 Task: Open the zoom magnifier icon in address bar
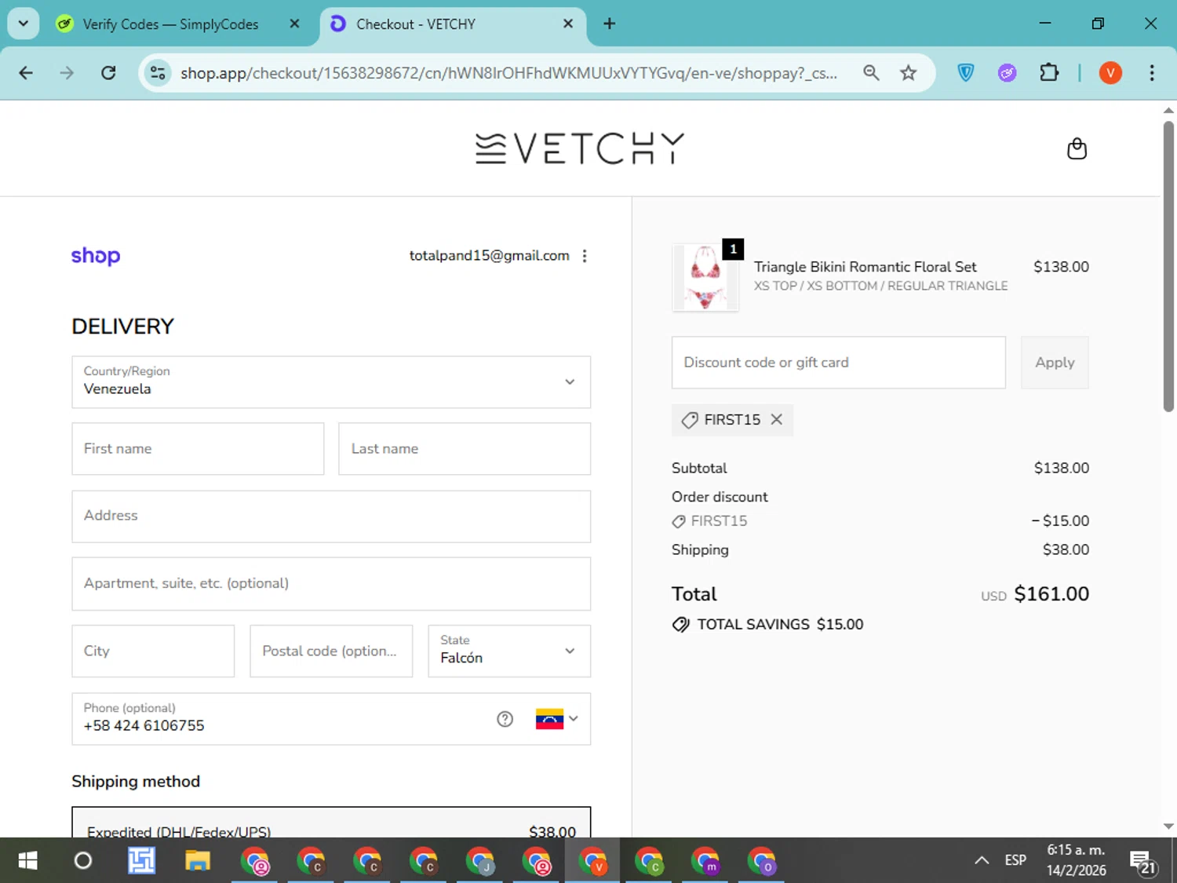coord(871,73)
